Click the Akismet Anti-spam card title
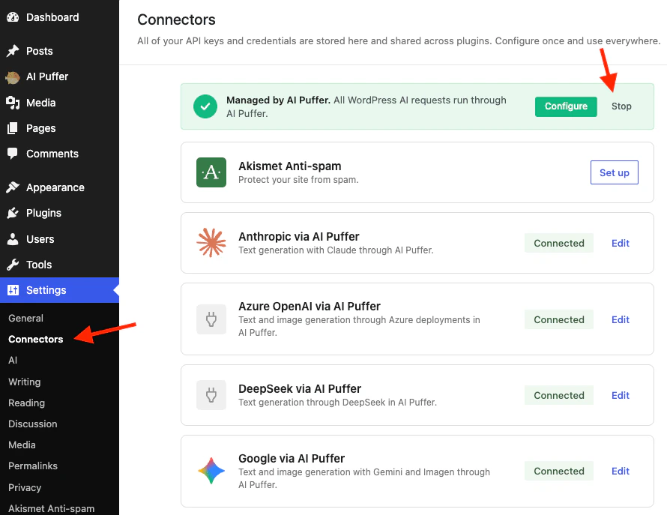 [x=290, y=166]
